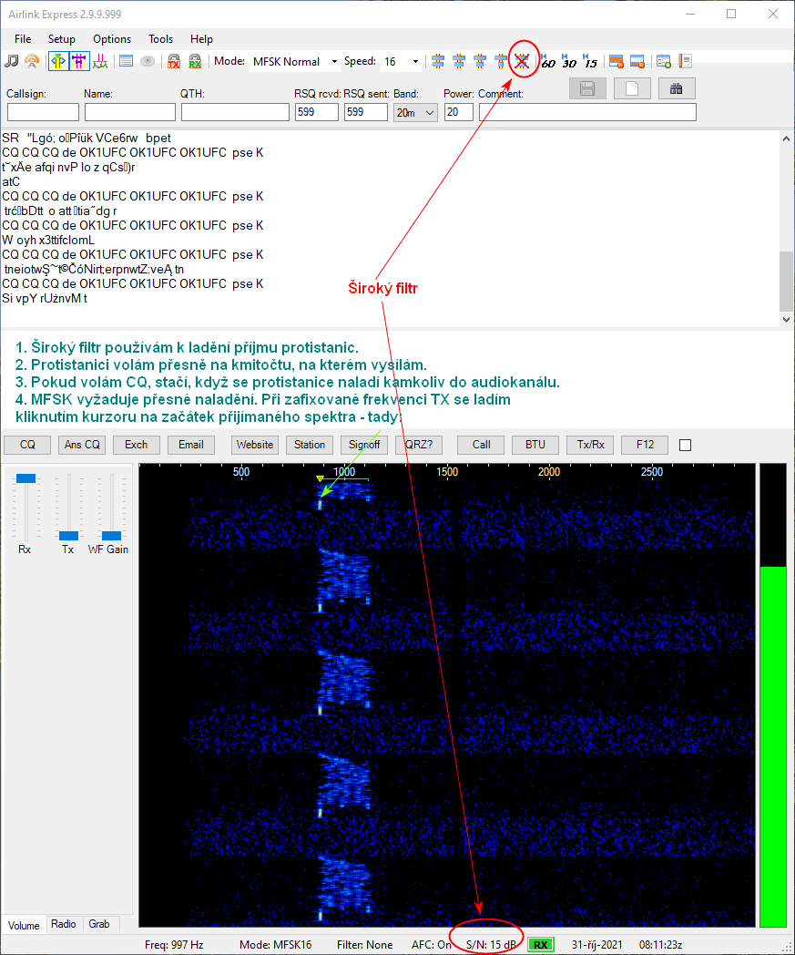Open the Setup menu
This screenshot has width=795, height=955.
[x=62, y=39]
